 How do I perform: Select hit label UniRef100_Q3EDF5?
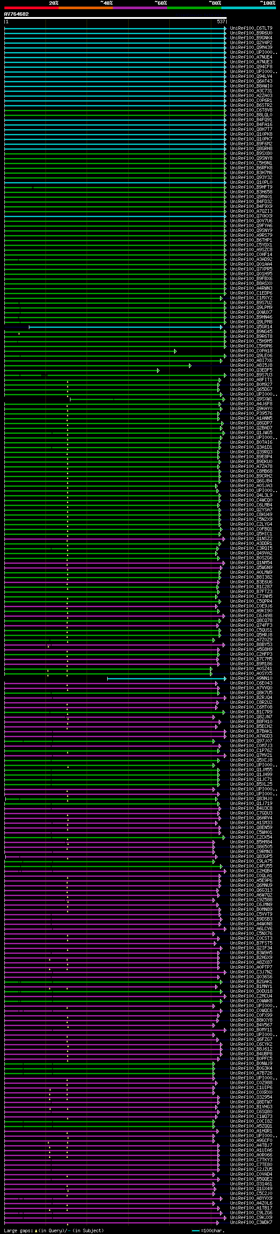pos(251,370)
